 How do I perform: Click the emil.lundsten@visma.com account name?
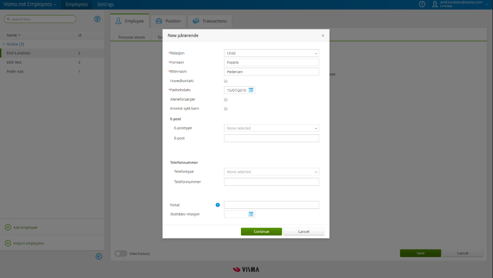click(x=461, y=3)
